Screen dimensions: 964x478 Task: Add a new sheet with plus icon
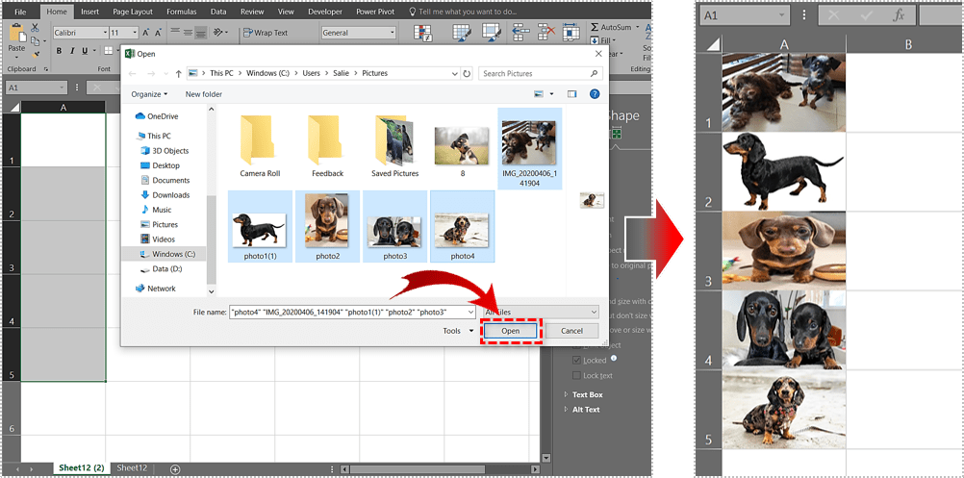pyautogui.click(x=175, y=468)
